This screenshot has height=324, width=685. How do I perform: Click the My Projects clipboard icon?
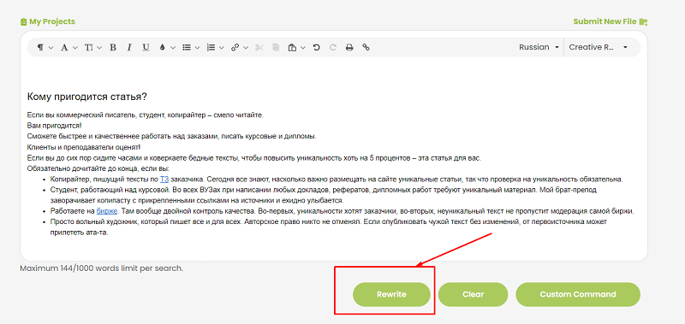[x=24, y=21]
